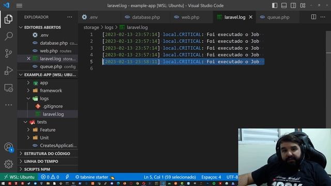
Task: Open the Accounts menu icon
Action: pos(8,147)
